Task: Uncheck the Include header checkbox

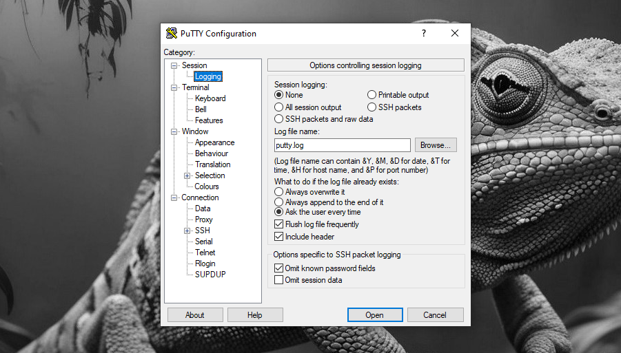Action: tap(279, 237)
